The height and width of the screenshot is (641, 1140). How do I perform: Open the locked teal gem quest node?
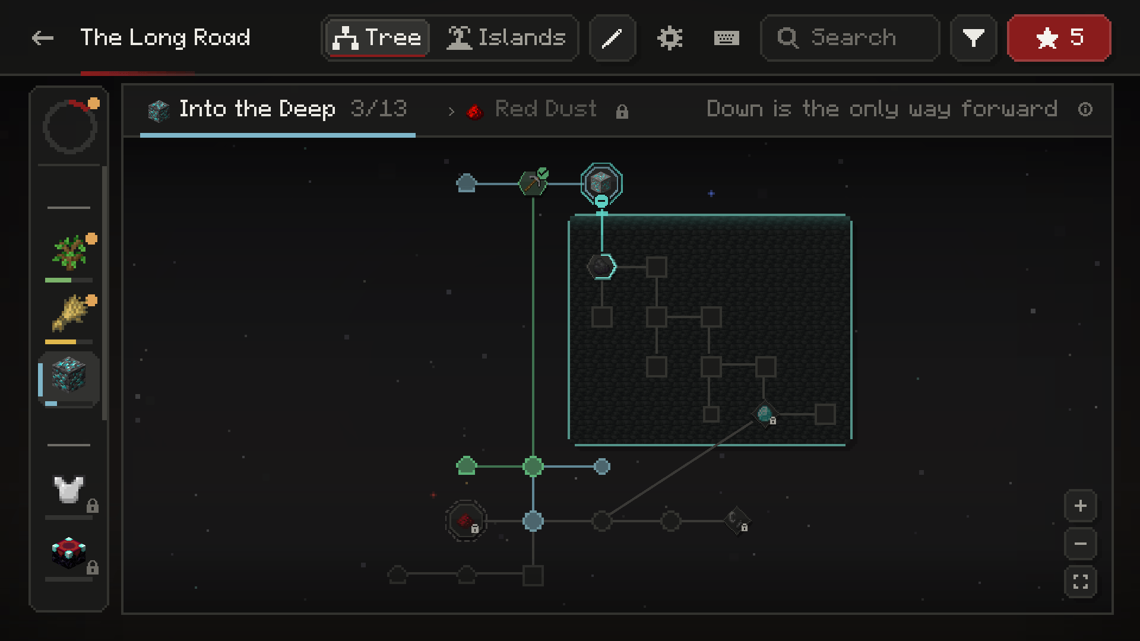tap(765, 414)
